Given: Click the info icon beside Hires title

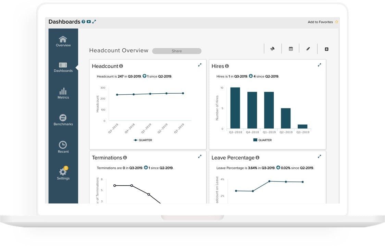Looking at the screenshot, I should pyautogui.click(x=227, y=66).
